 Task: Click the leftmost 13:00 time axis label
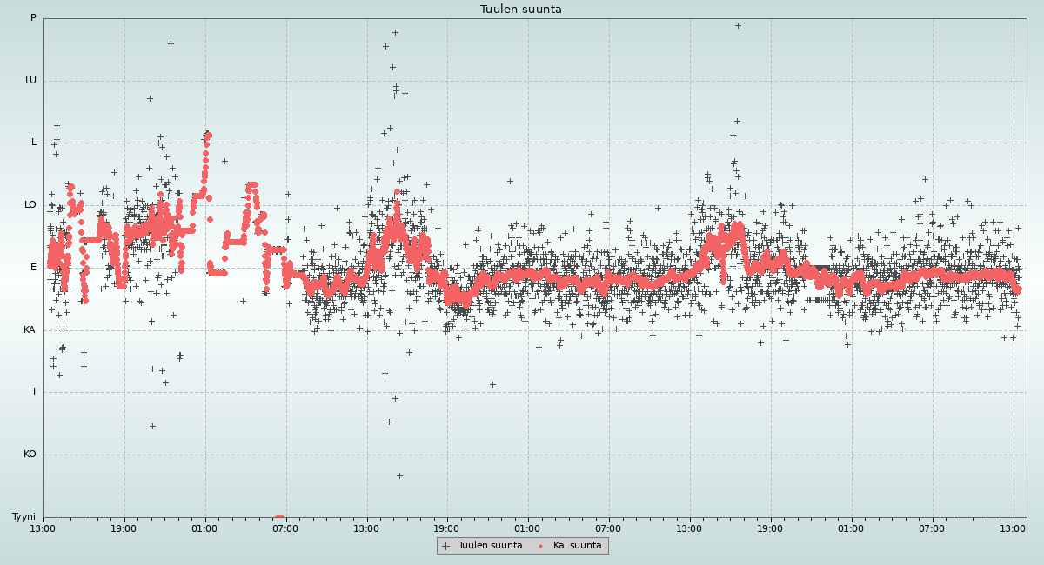[x=43, y=528]
